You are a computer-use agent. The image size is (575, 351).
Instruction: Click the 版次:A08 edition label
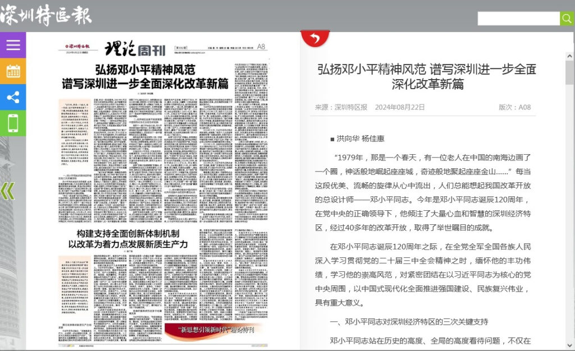point(514,107)
